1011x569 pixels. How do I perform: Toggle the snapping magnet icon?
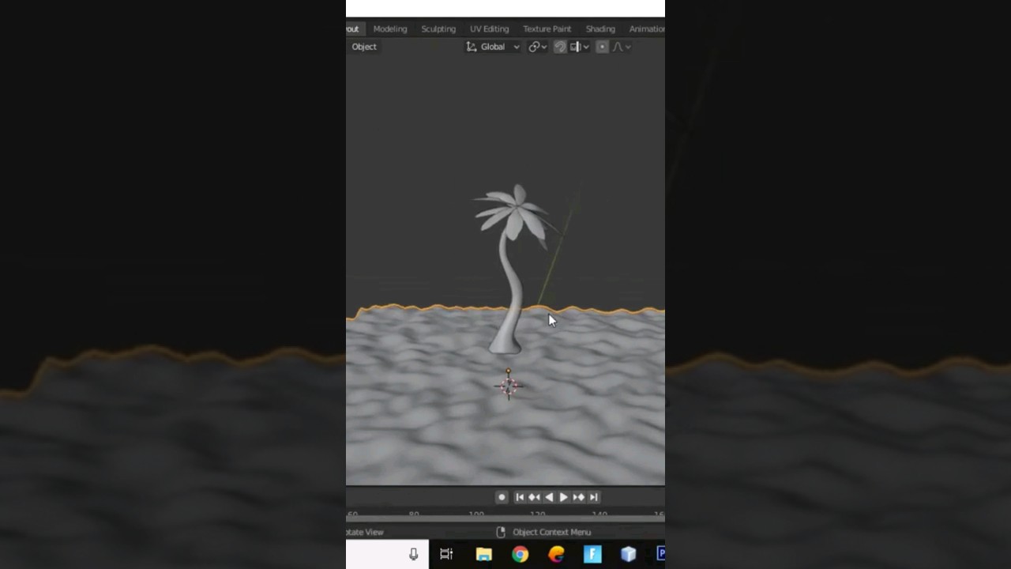(x=560, y=47)
